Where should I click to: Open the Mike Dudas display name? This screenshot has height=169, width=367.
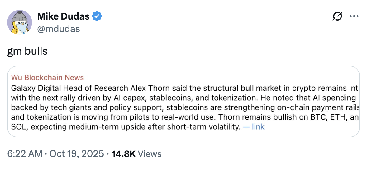(63, 16)
